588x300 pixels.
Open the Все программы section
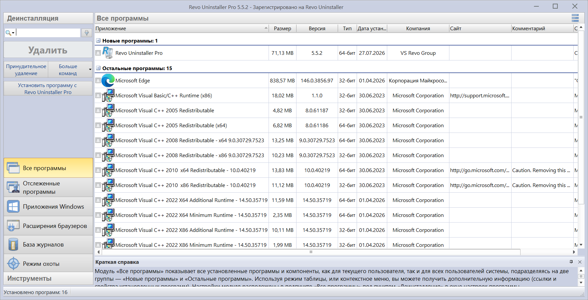tap(48, 168)
